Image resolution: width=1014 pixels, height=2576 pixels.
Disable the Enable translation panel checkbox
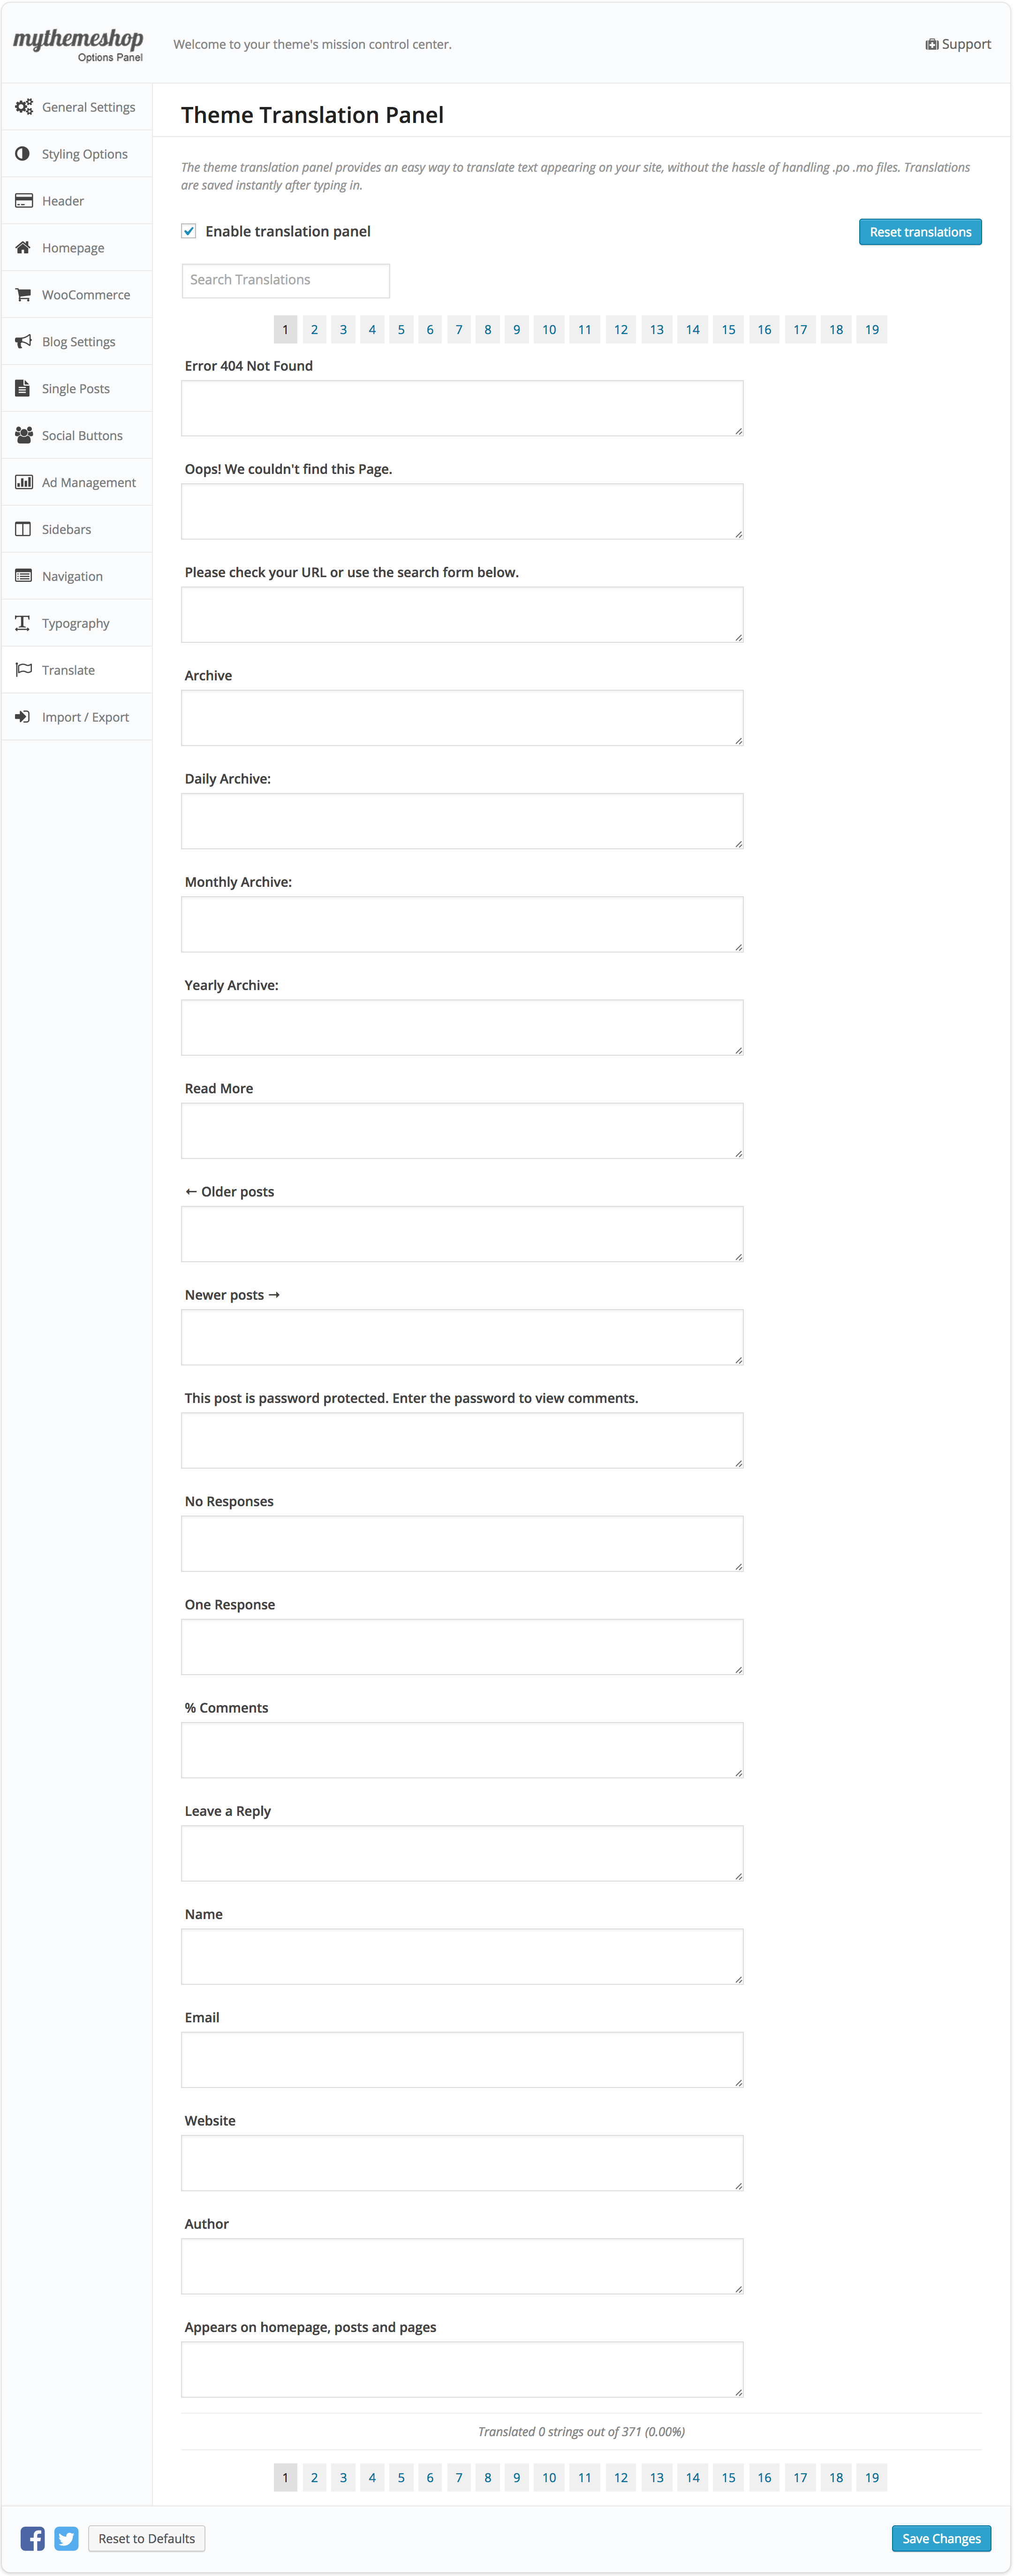[188, 231]
